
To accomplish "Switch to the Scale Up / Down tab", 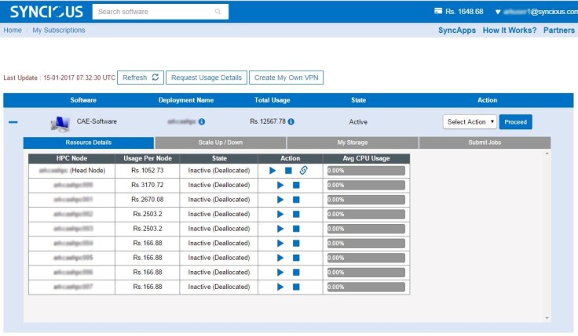I will (221, 143).
